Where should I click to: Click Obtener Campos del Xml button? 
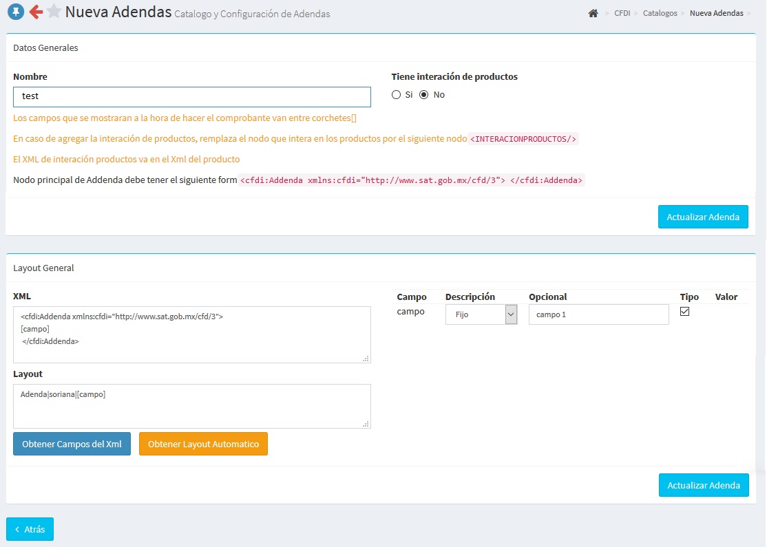(x=72, y=444)
